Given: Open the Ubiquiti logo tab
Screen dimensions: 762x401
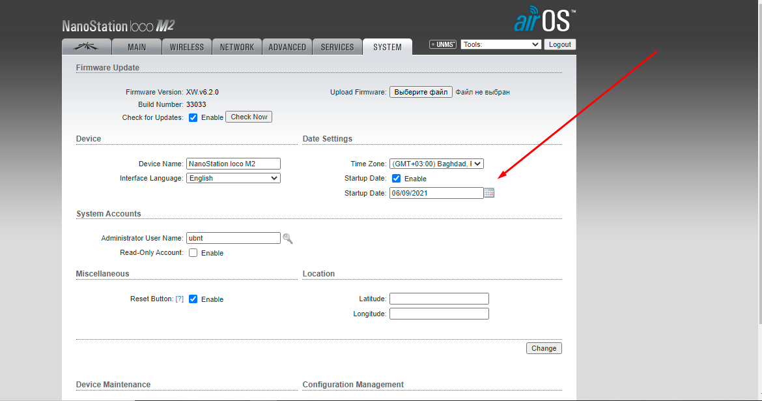Looking at the screenshot, I should (86, 47).
